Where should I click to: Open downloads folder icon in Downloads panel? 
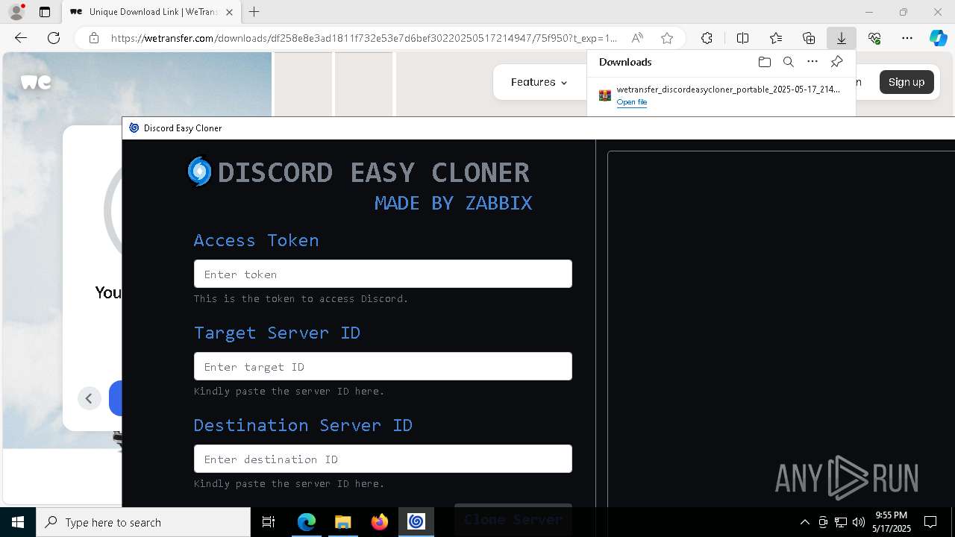(764, 62)
